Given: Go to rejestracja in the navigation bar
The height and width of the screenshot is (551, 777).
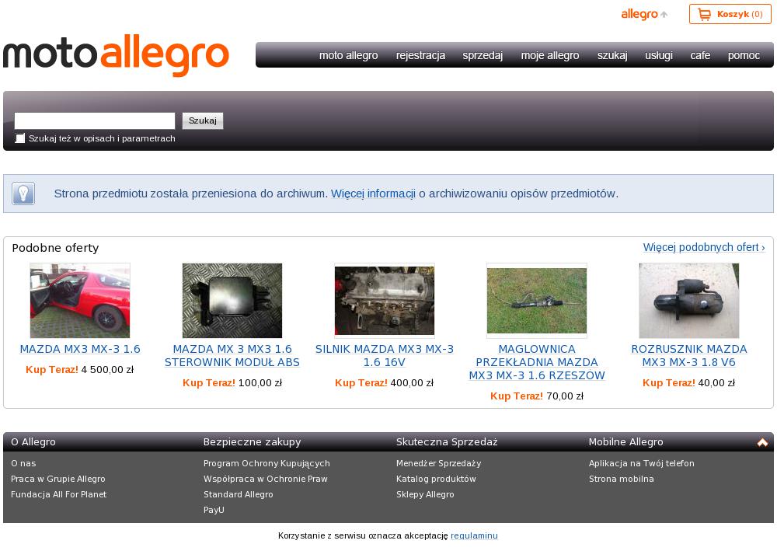Looking at the screenshot, I should (420, 55).
